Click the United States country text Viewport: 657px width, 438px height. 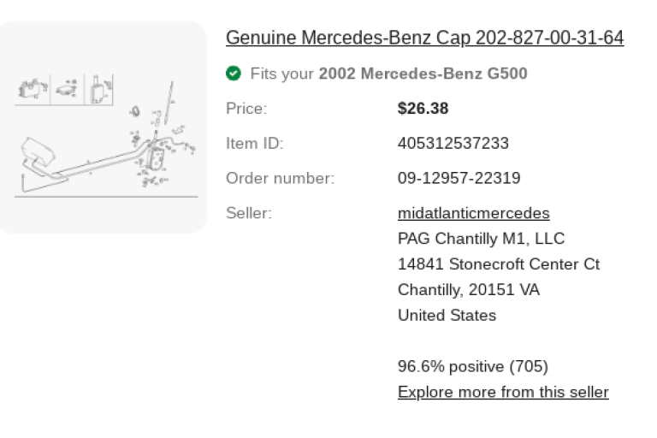(x=447, y=315)
